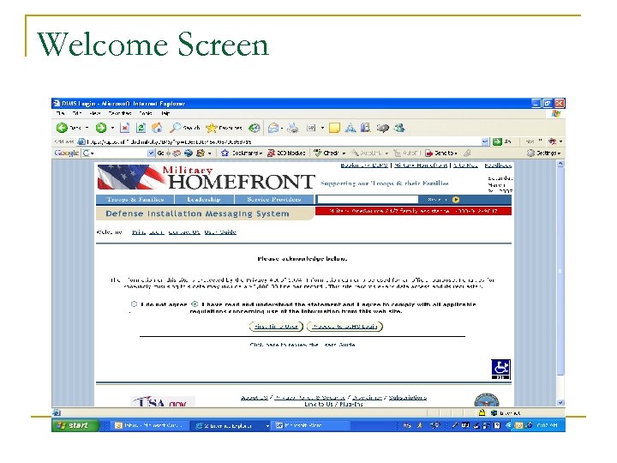
Task: Click the padlock security icon in status bar
Action: pos(482,412)
